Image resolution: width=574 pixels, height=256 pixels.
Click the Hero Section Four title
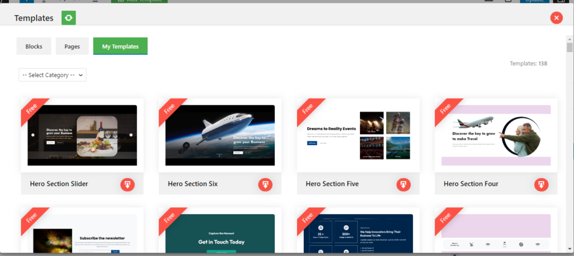471,184
